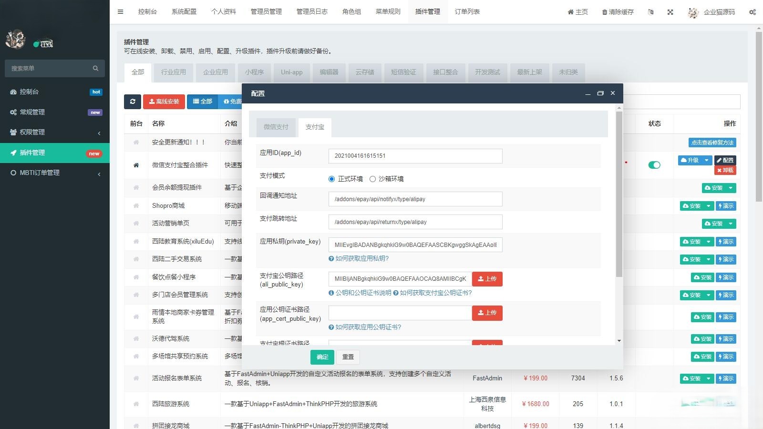Click 确定 confirm button in dialog
The width and height of the screenshot is (763, 429).
pyautogui.click(x=322, y=357)
